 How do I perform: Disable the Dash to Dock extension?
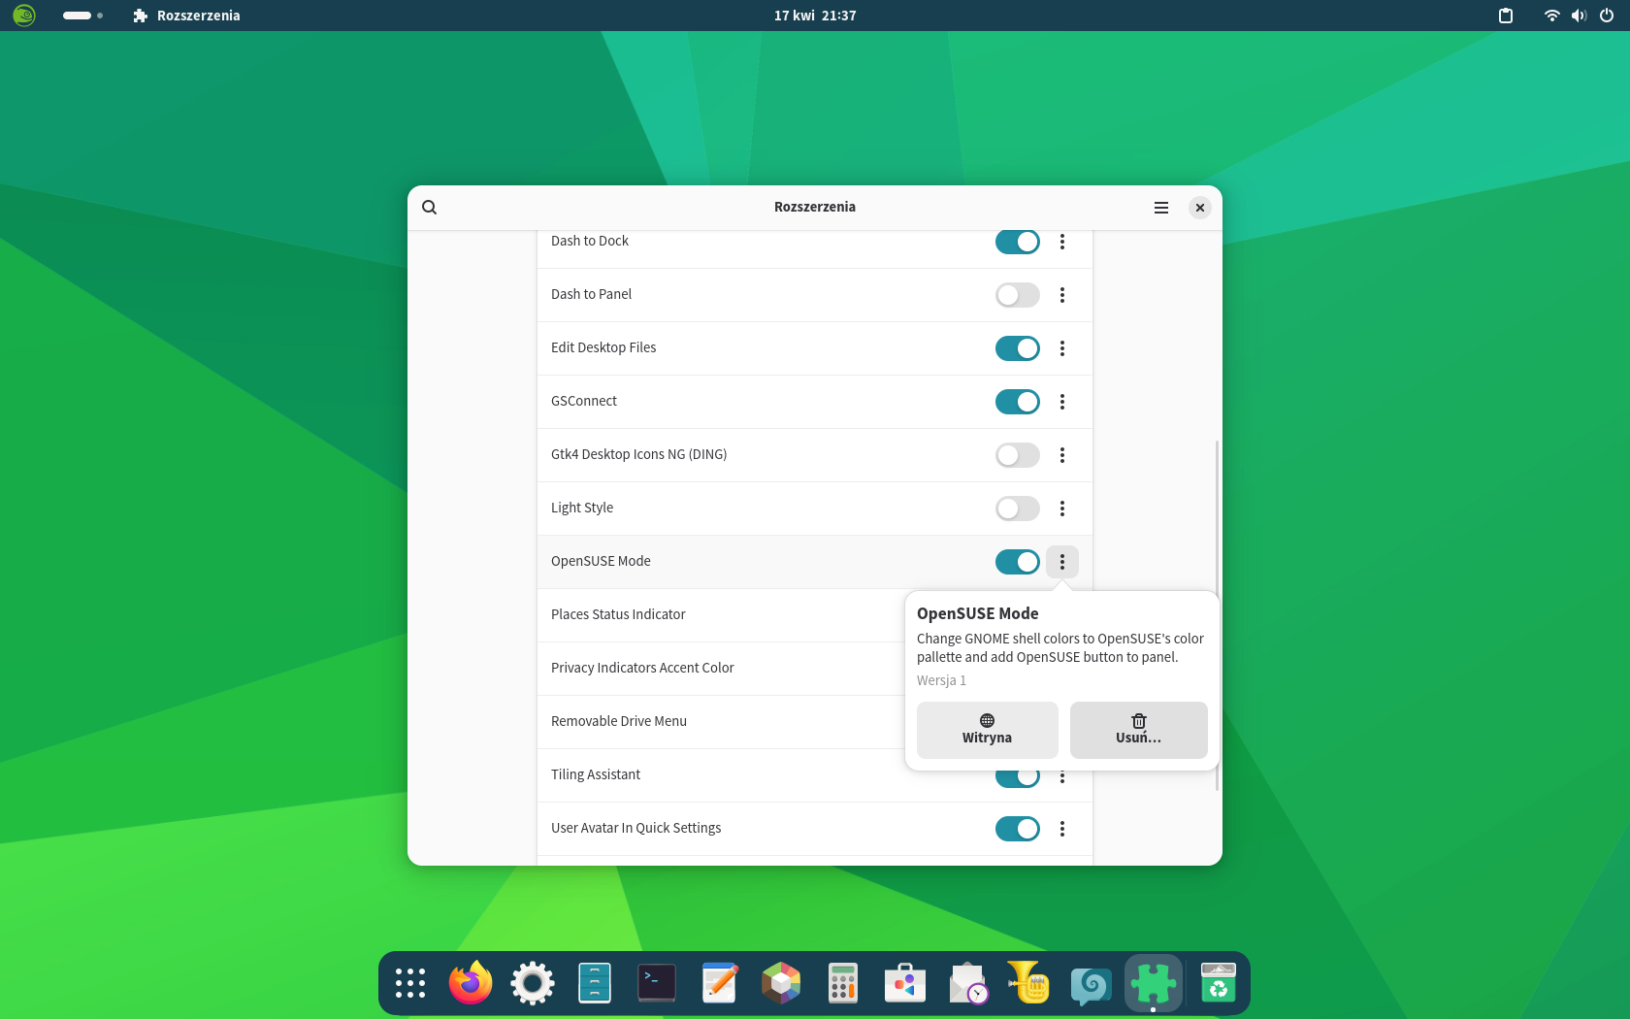(1017, 242)
